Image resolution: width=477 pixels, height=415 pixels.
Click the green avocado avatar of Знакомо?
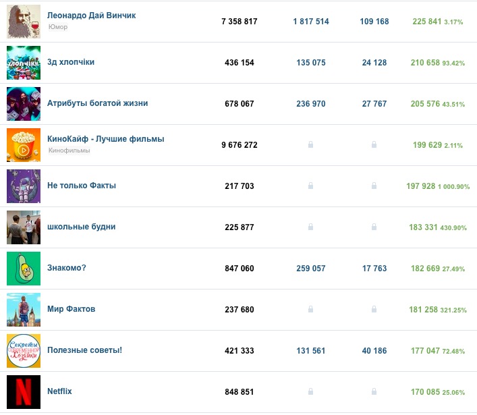24,269
